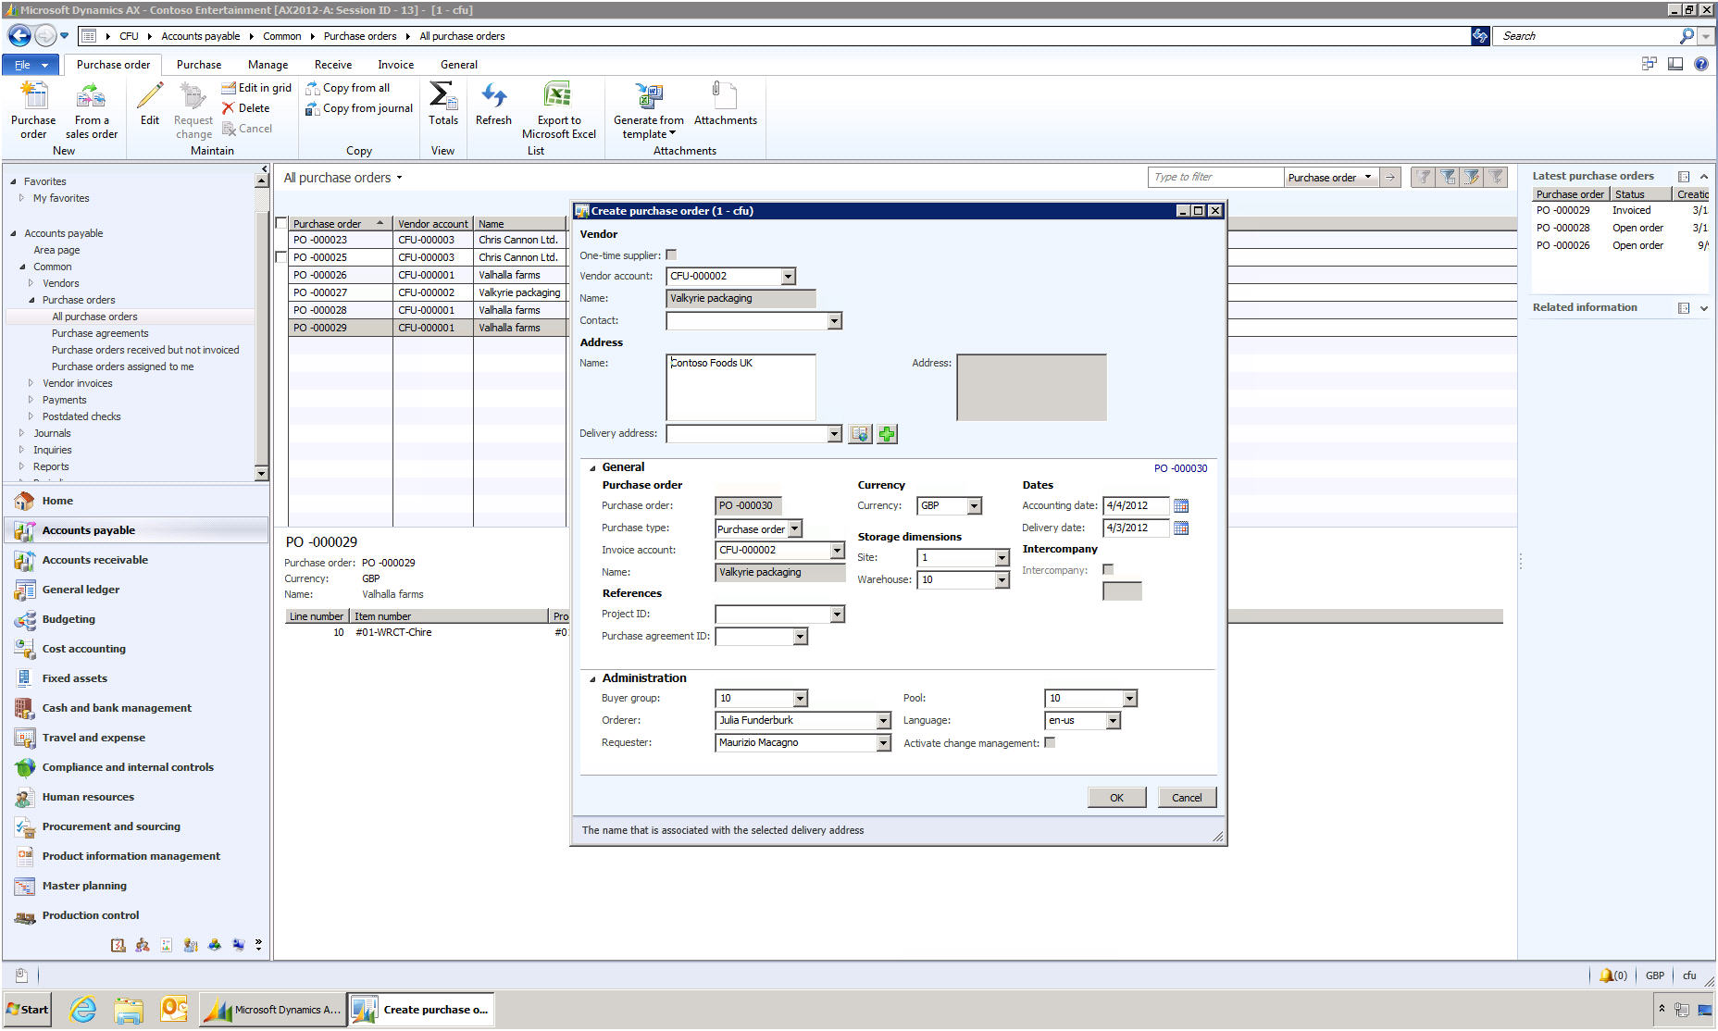
Task: Expand the Warehouse dropdown list
Action: pos(1002,580)
